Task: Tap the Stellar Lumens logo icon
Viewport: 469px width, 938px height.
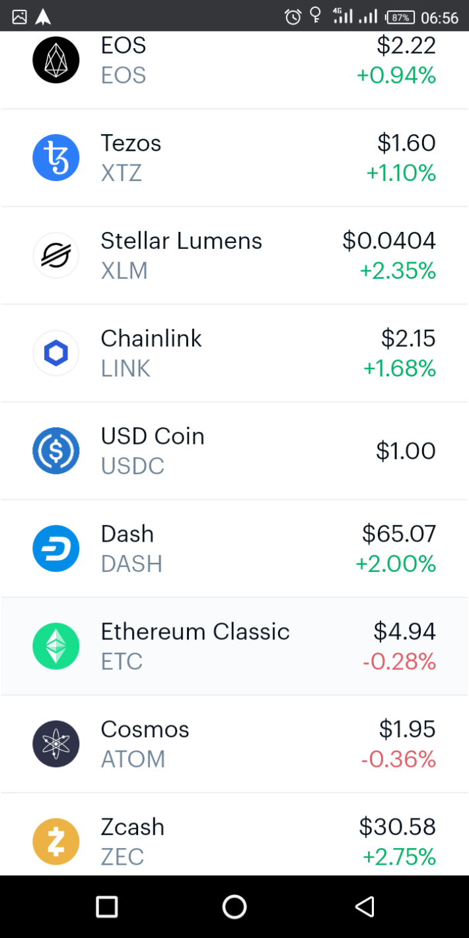Action: 56,255
